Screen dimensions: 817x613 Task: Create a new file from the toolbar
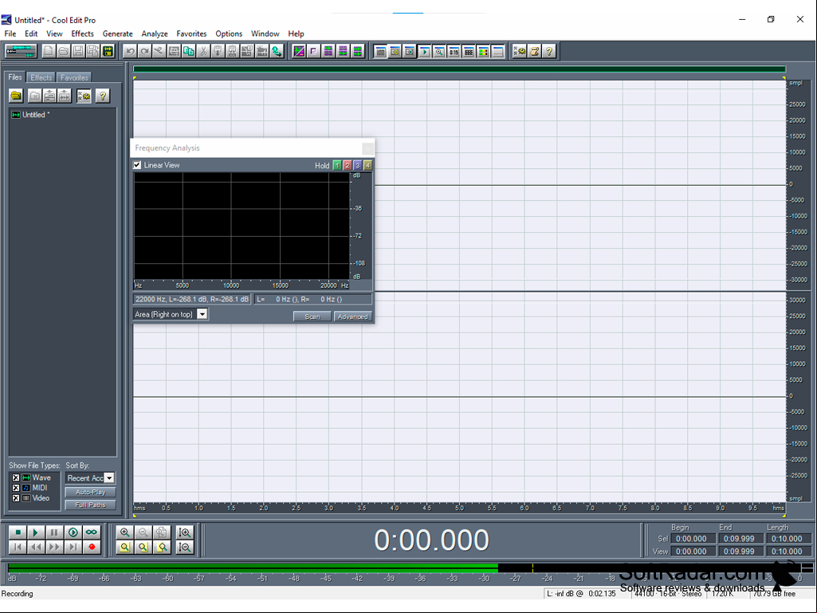point(49,51)
